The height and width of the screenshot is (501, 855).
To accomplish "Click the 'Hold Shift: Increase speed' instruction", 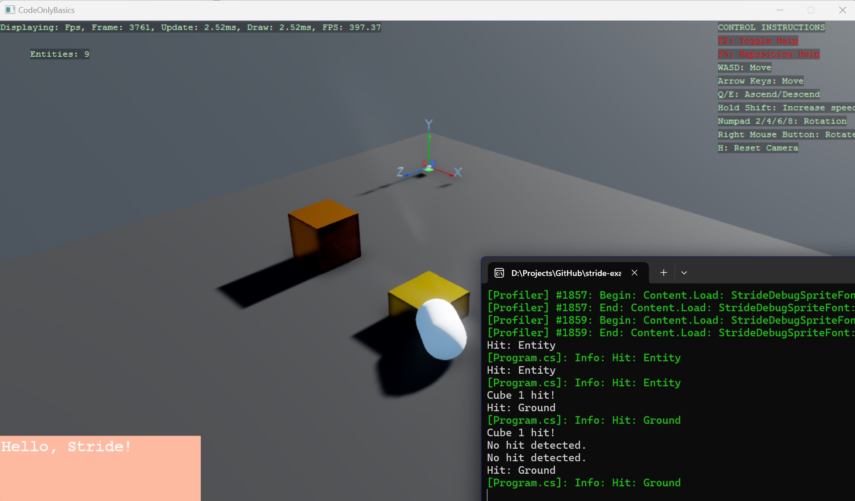I will pyautogui.click(x=786, y=108).
